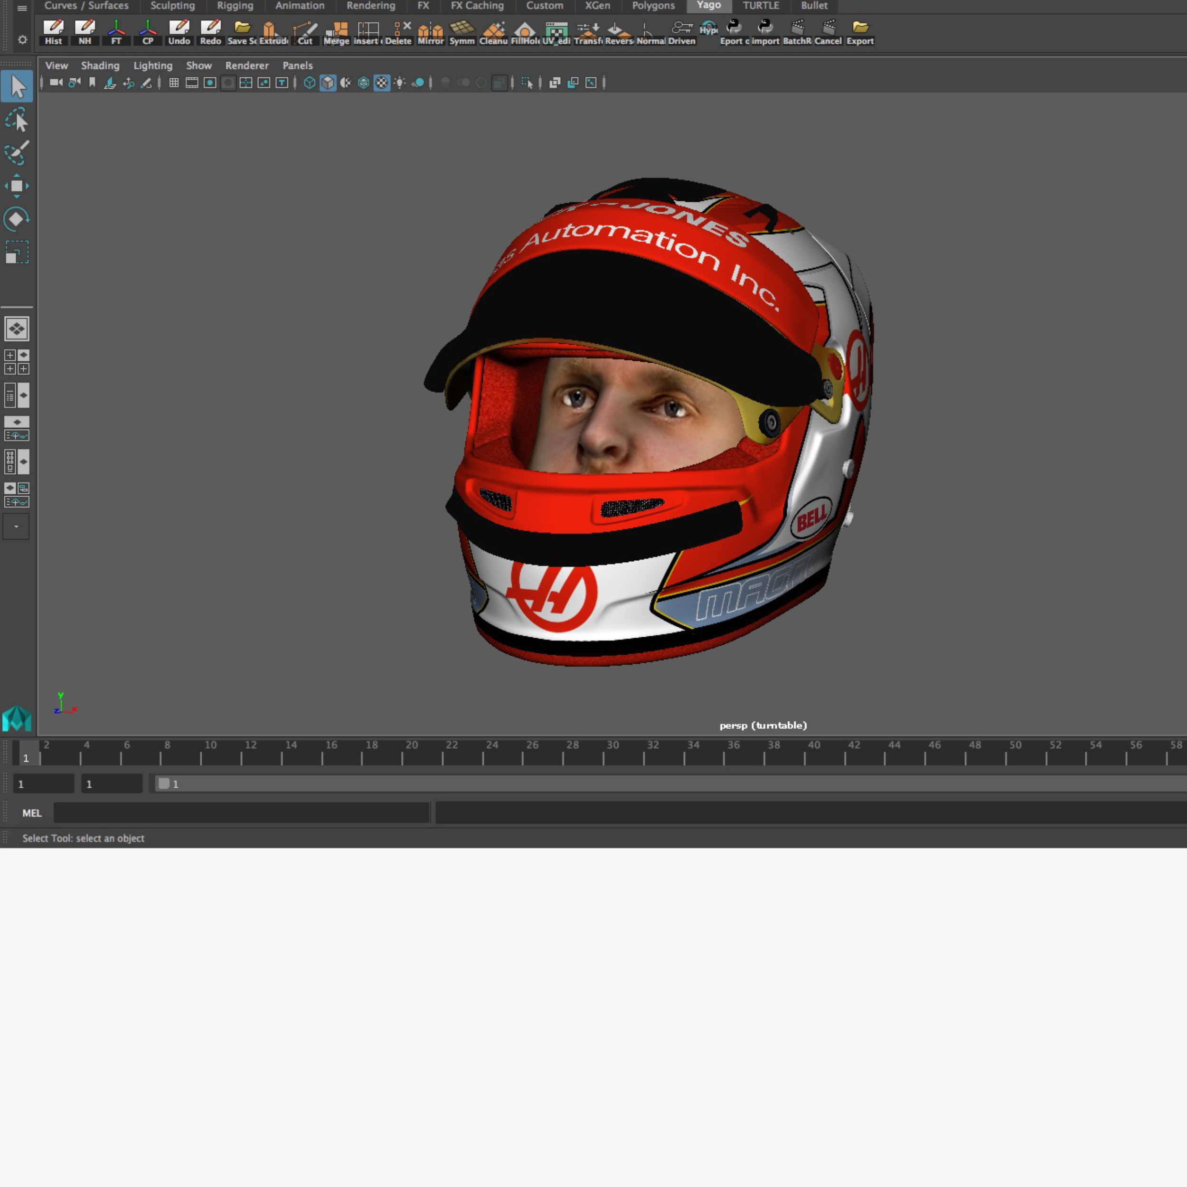Open the Panels menu
The height and width of the screenshot is (1187, 1187).
[297, 65]
